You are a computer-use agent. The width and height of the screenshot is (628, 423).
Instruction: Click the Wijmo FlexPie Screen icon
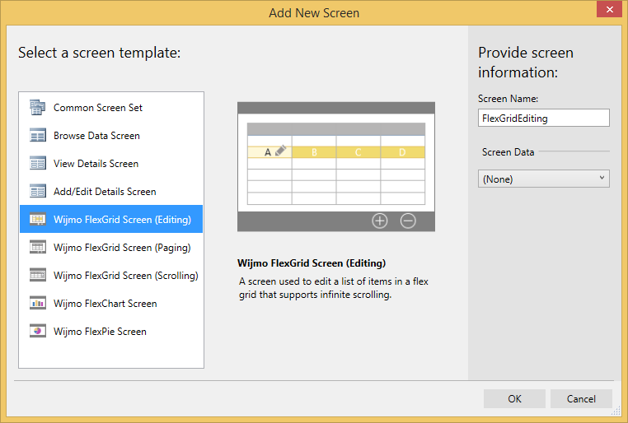[37, 331]
